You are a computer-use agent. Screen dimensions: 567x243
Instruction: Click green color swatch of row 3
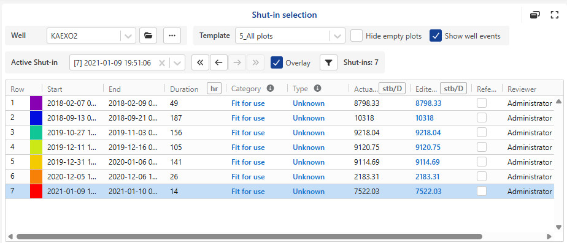tap(36, 133)
